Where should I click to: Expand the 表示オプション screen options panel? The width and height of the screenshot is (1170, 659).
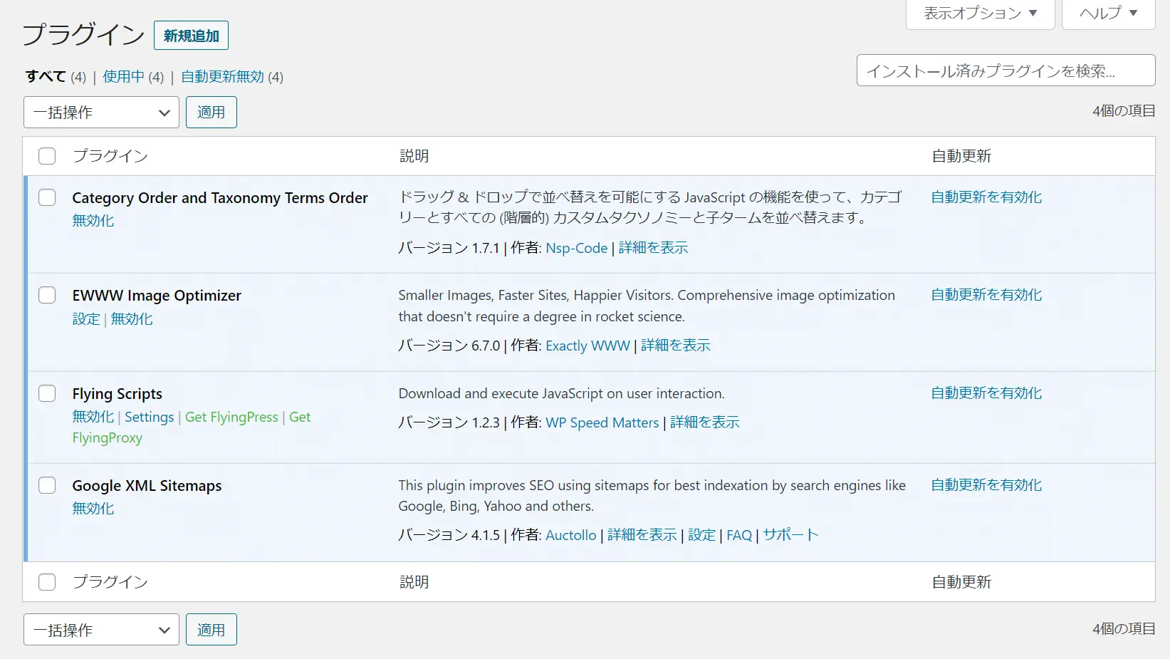[980, 14]
